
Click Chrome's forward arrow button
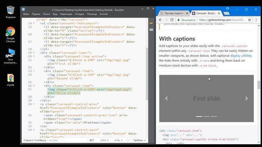coord(166,20)
